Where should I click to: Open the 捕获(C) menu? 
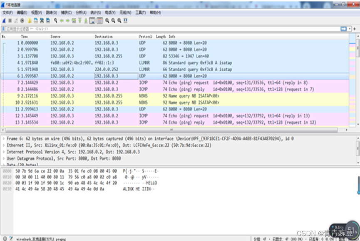point(66,13)
